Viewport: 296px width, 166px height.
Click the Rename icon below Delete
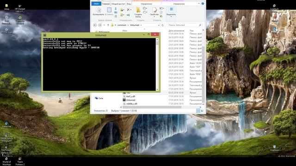[x=129, y=15]
